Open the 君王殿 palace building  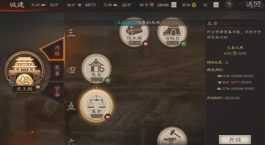point(25,71)
